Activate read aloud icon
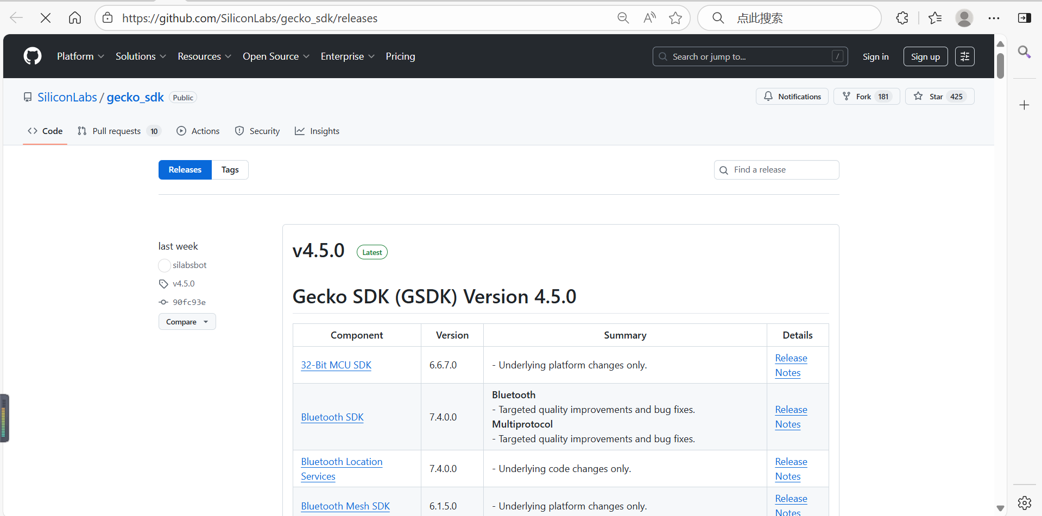Screen dimensions: 1042x516 pyautogui.click(x=649, y=18)
